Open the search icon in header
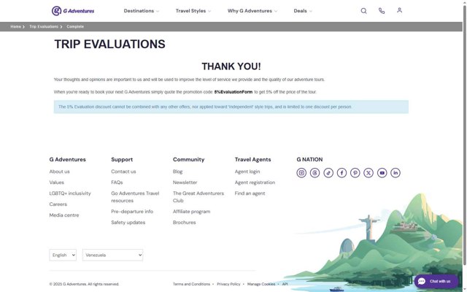Image resolution: width=467 pixels, height=292 pixels. click(x=363, y=11)
